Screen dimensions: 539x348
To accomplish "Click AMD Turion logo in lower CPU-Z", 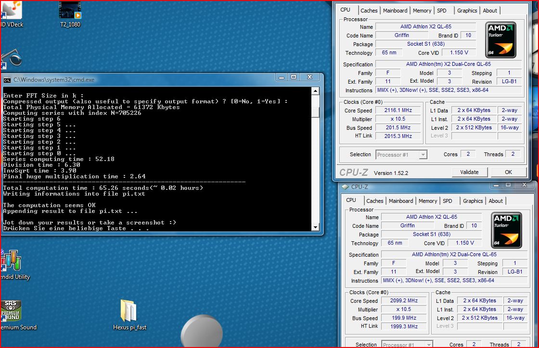I will point(506,230).
